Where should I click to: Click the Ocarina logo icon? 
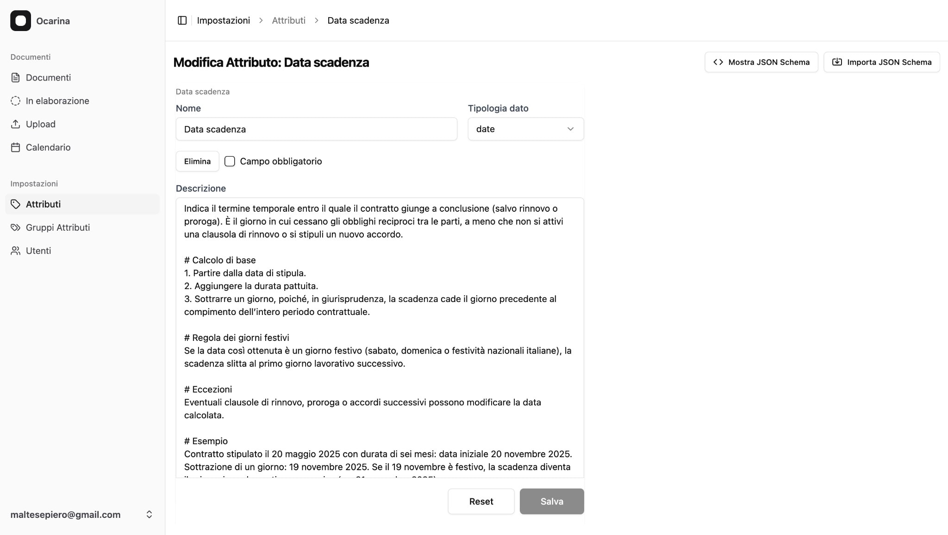pyautogui.click(x=20, y=20)
